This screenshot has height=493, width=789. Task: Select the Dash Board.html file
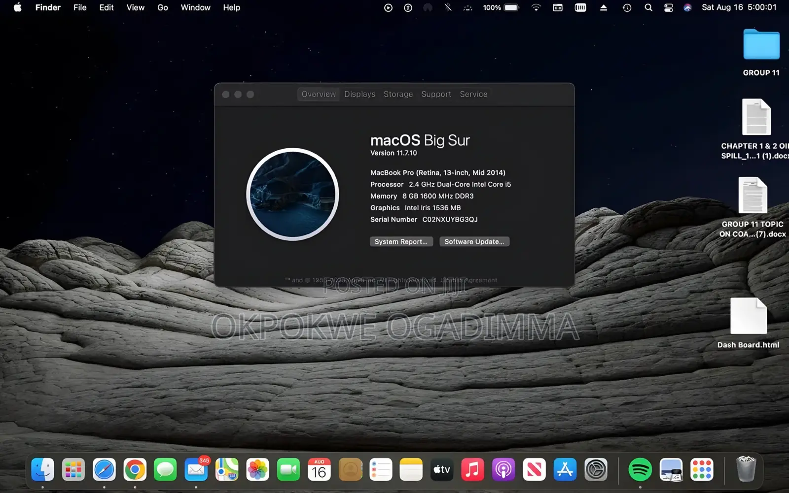[x=749, y=323]
